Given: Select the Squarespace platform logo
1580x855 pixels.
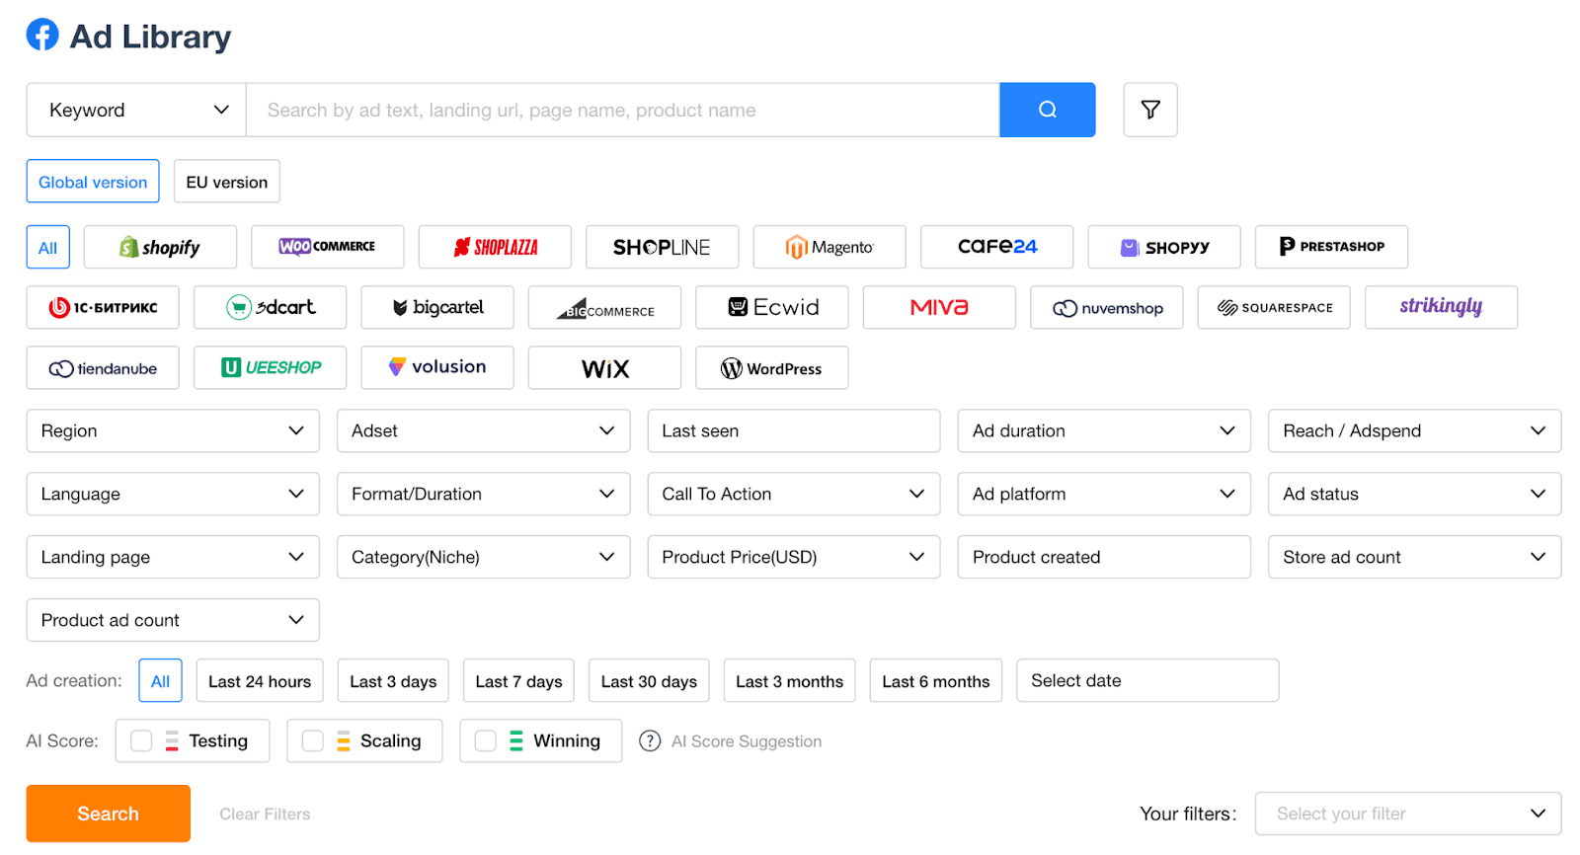Looking at the screenshot, I should [1274, 307].
